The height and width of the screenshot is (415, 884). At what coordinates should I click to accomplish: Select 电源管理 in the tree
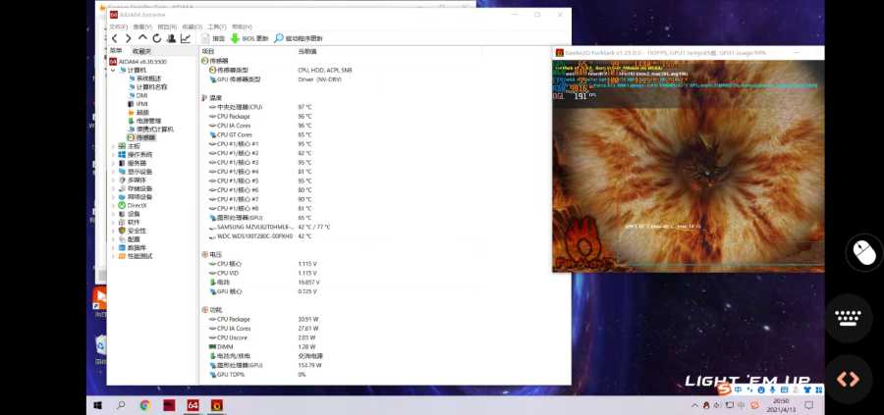[x=144, y=121]
